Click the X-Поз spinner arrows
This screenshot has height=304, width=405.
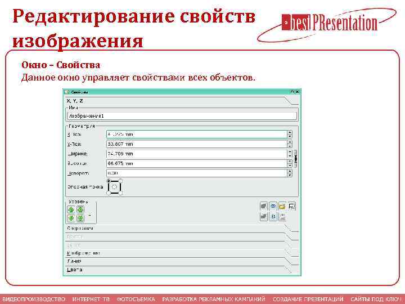point(290,135)
